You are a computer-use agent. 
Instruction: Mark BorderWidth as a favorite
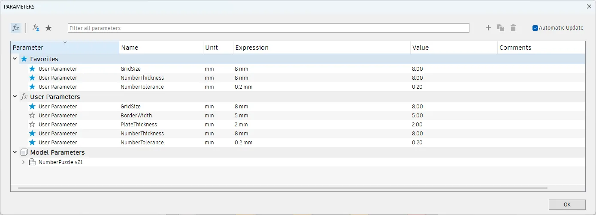click(x=32, y=115)
